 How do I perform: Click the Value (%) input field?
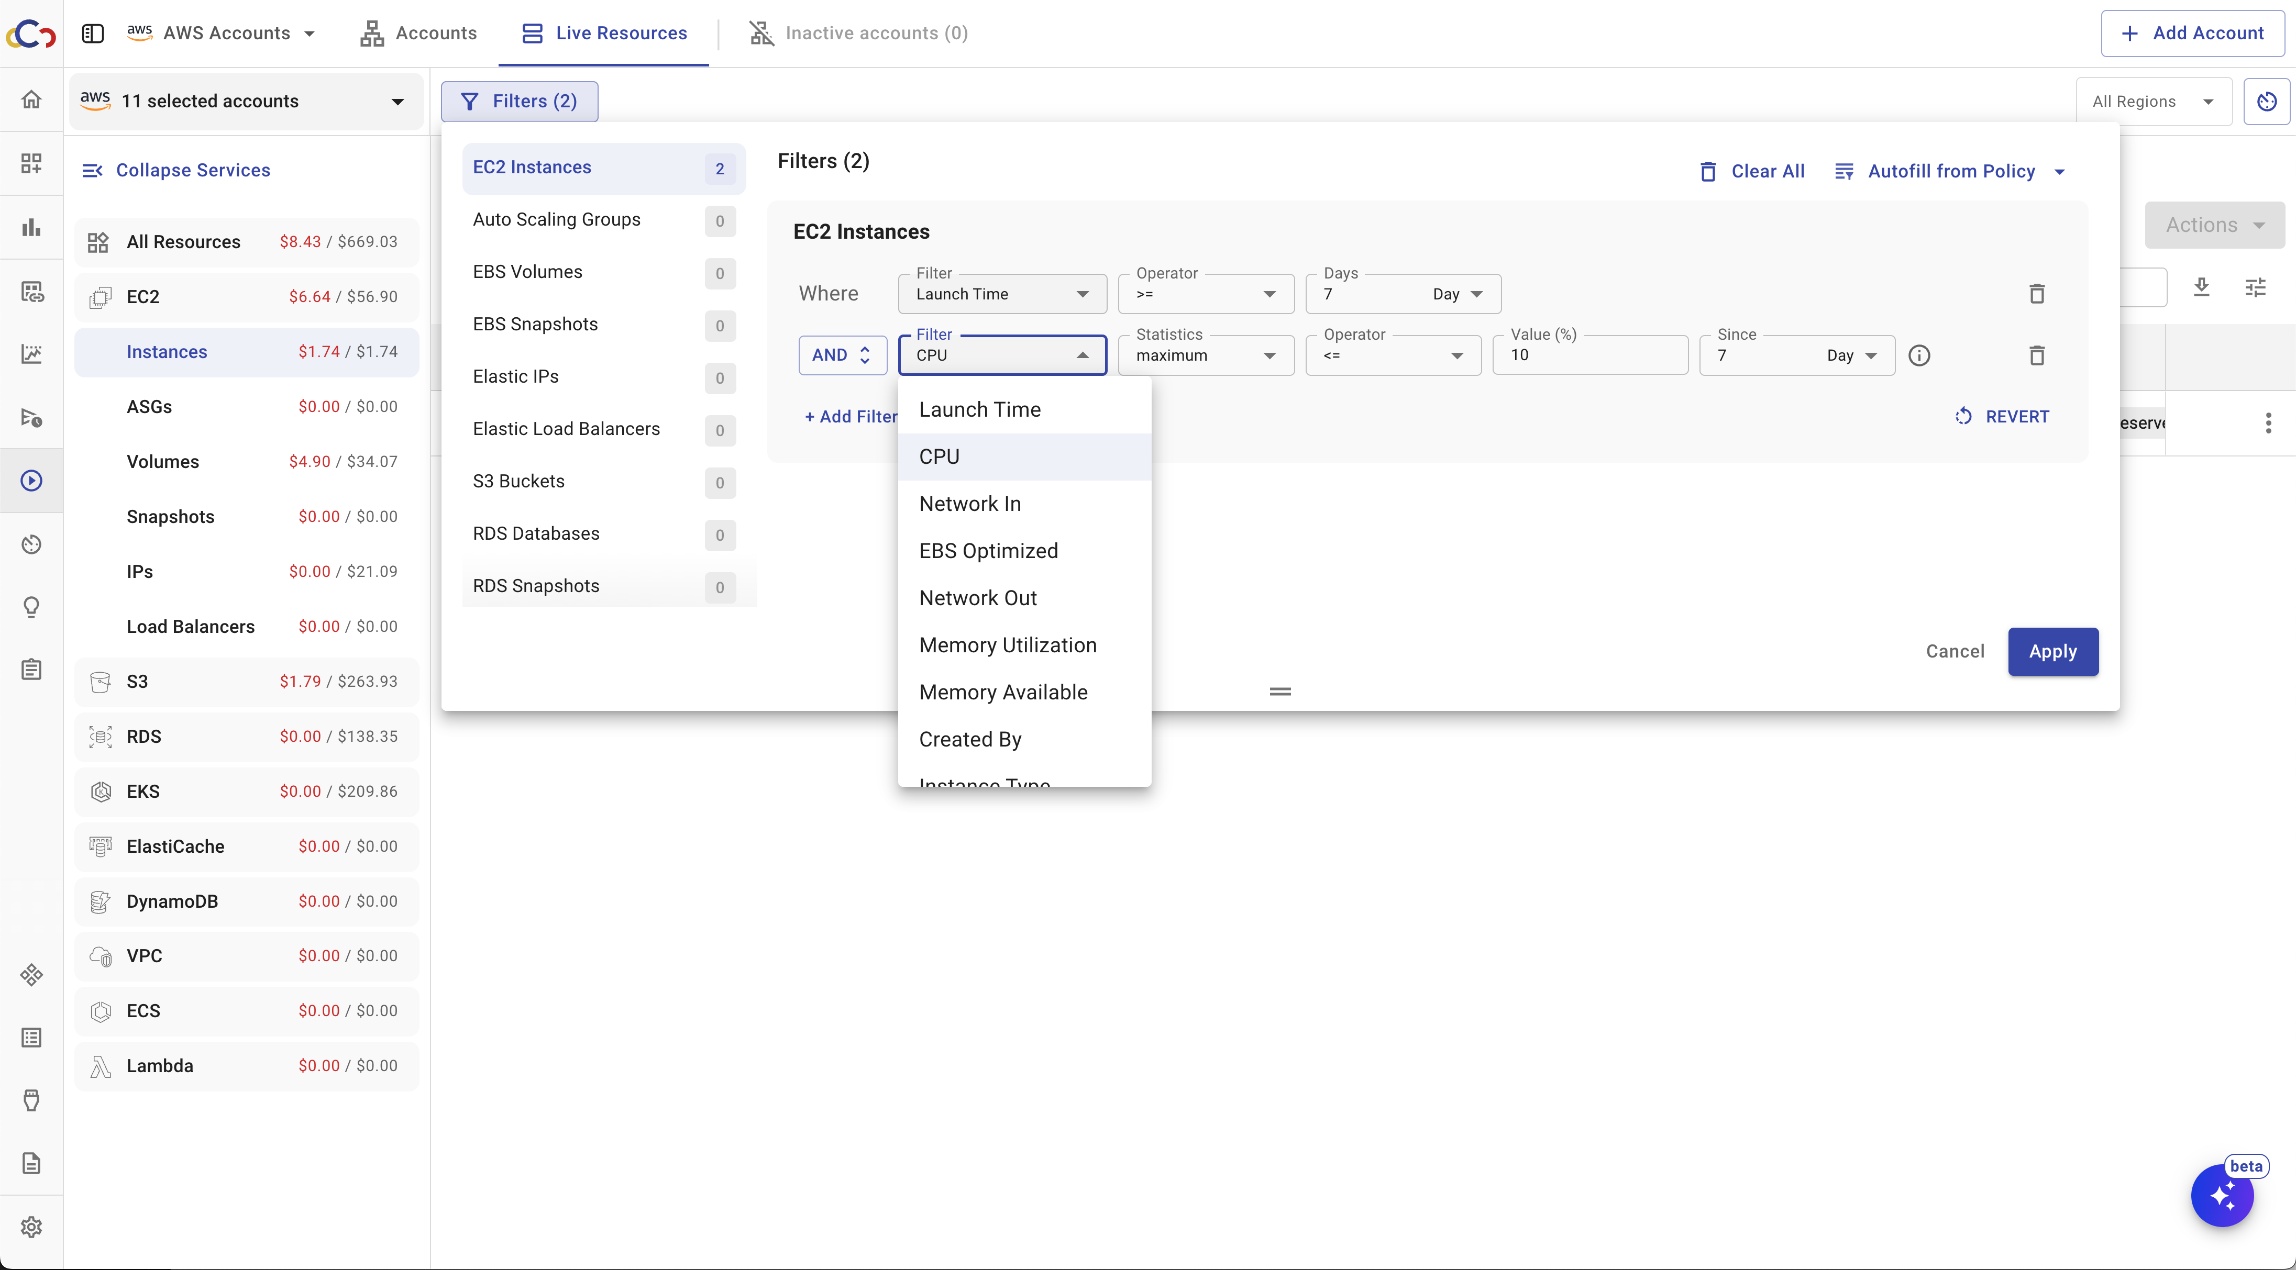1589,355
